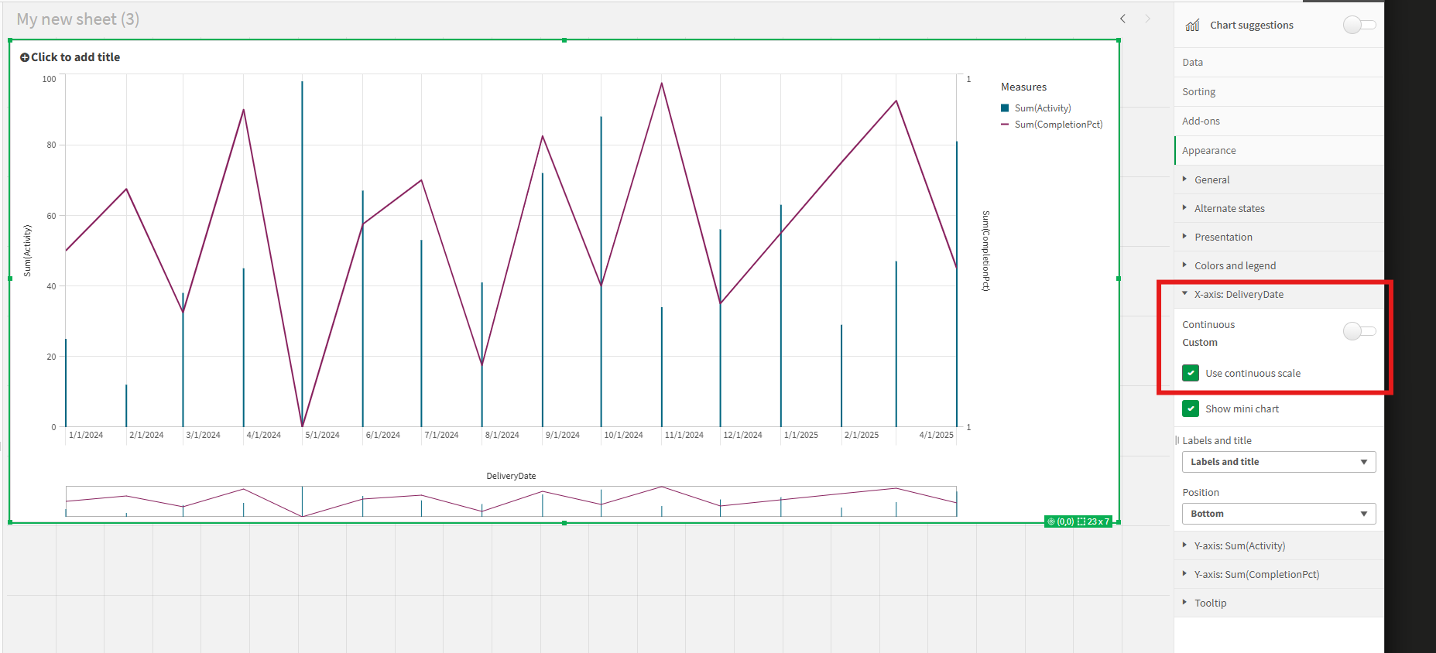Expand the Presentation section
Image resolution: width=1436 pixels, height=653 pixels.
pyautogui.click(x=1279, y=237)
